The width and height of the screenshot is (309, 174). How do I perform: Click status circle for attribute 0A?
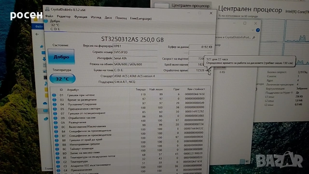click(x=56, y=122)
